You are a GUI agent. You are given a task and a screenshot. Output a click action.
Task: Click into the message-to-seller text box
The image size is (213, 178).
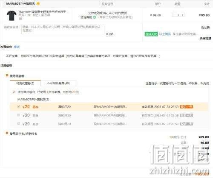click(63, 29)
